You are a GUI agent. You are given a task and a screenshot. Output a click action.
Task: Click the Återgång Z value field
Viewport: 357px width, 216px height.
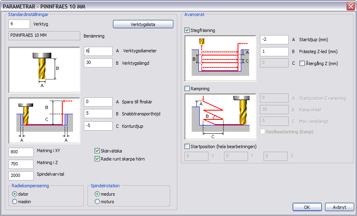(x=274, y=63)
